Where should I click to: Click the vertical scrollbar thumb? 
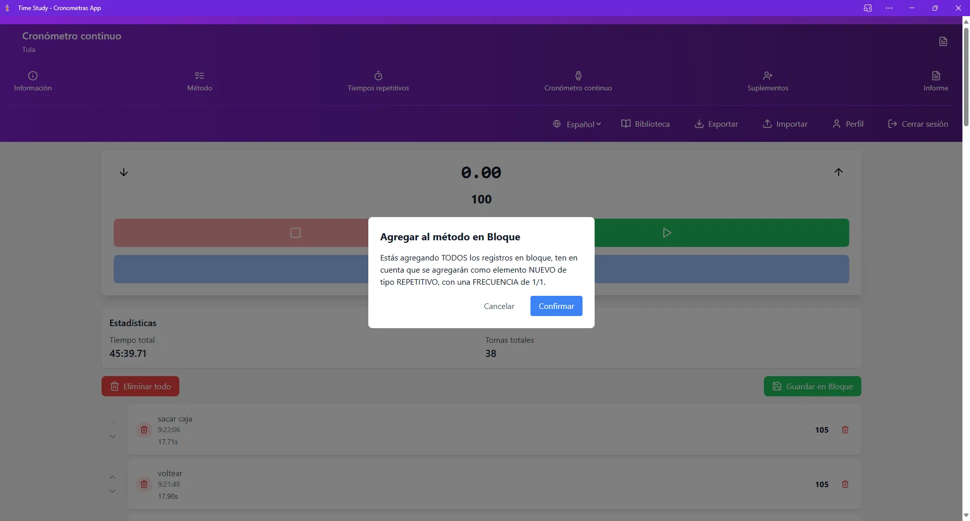click(966, 76)
